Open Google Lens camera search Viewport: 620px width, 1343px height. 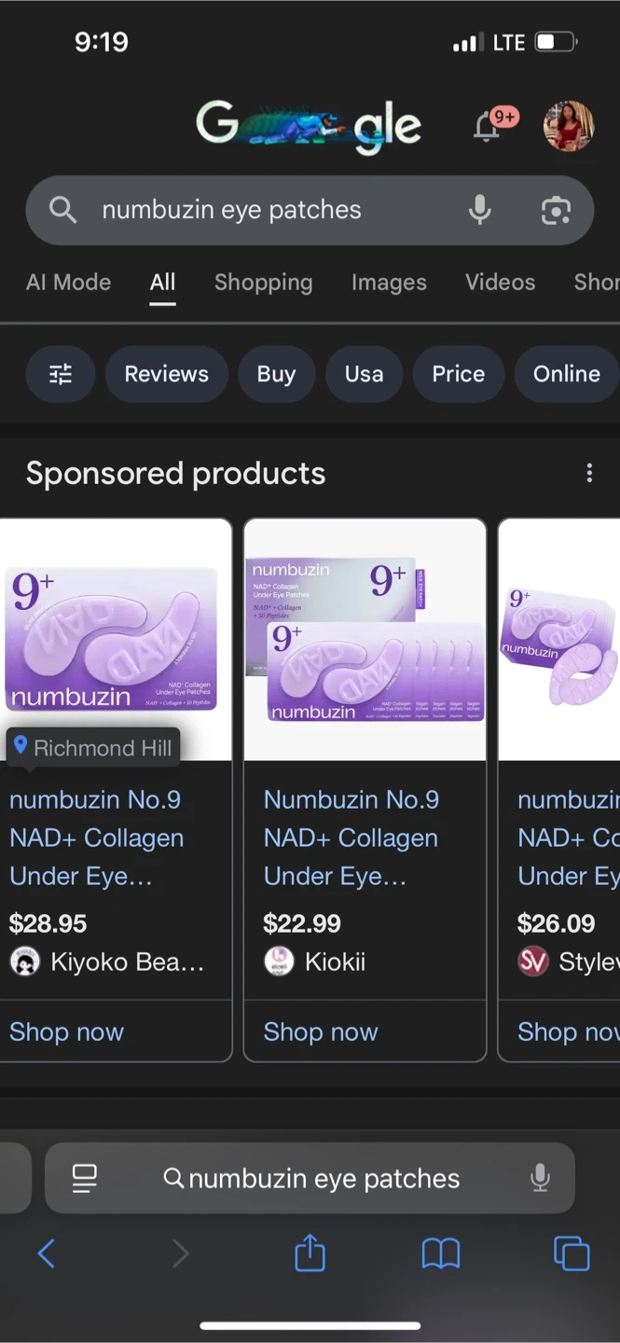click(x=556, y=210)
